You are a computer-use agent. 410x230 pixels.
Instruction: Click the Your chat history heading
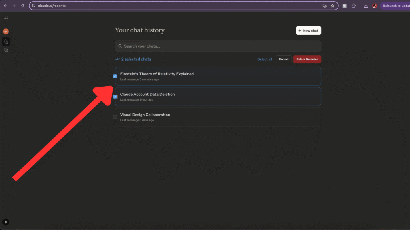pos(140,30)
